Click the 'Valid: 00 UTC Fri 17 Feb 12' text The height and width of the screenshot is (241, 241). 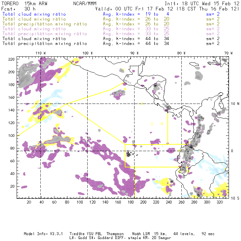click(134, 9)
